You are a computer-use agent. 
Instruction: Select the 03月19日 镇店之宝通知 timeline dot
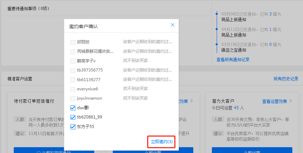point(217,44)
